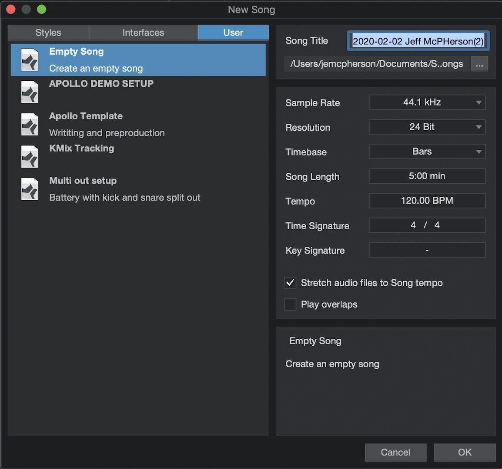Click the Song Title text field
This screenshot has width=502, height=469.
click(x=418, y=41)
